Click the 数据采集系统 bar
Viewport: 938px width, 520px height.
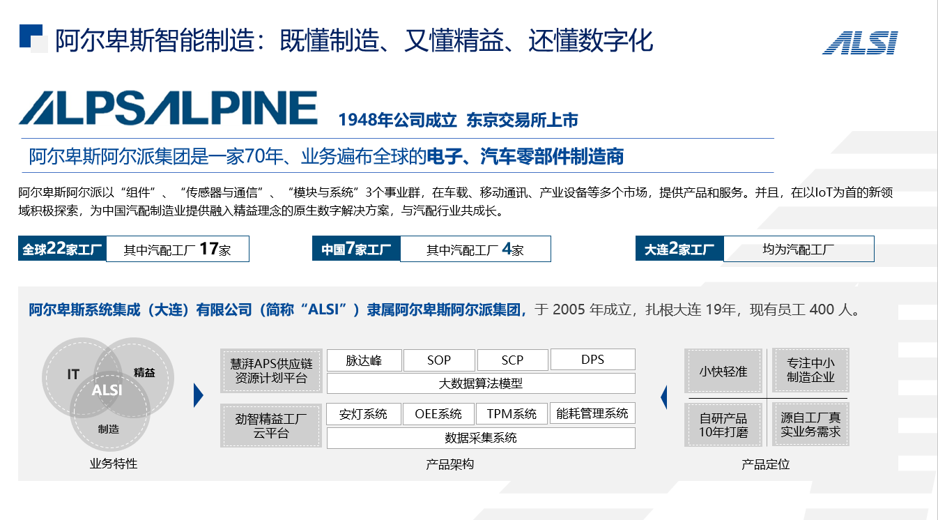(482, 438)
